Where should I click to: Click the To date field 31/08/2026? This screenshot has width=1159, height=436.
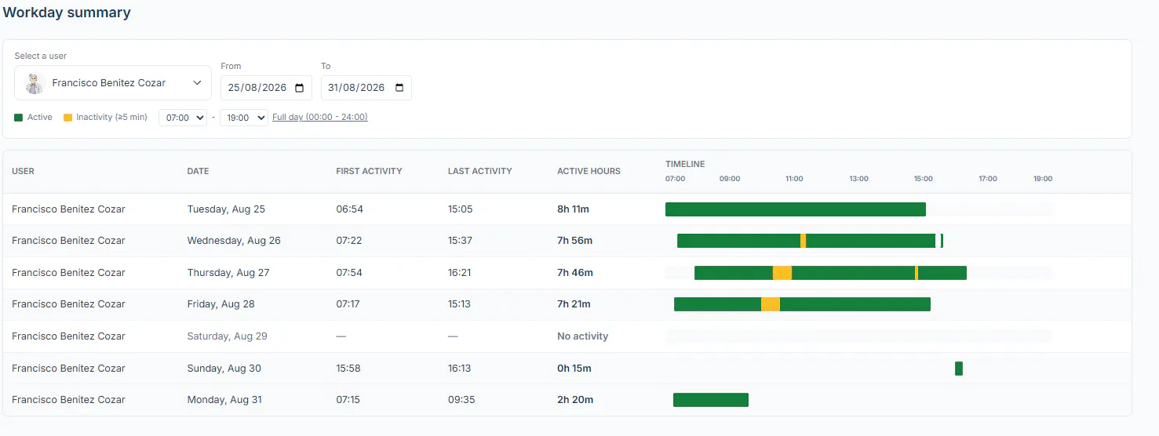pos(366,88)
